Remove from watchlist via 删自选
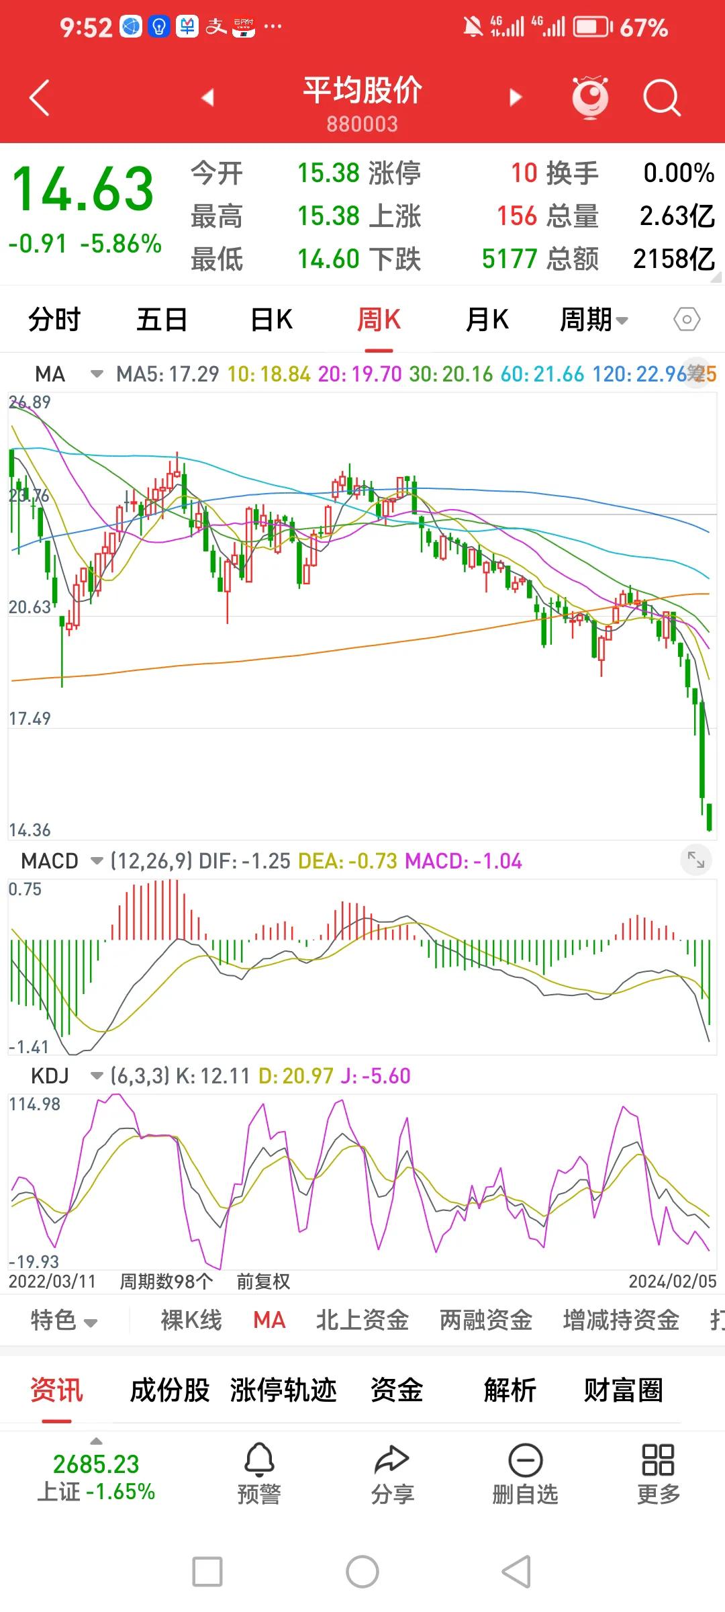 [x=526, y=1473]
